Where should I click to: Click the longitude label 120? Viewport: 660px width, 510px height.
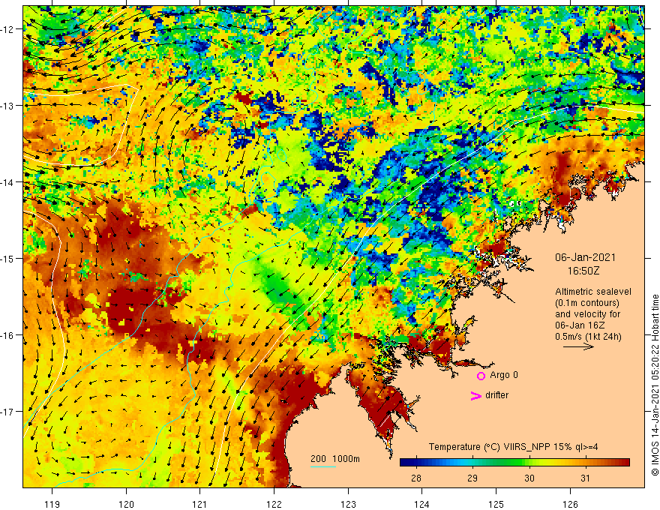tap(126, 504)
